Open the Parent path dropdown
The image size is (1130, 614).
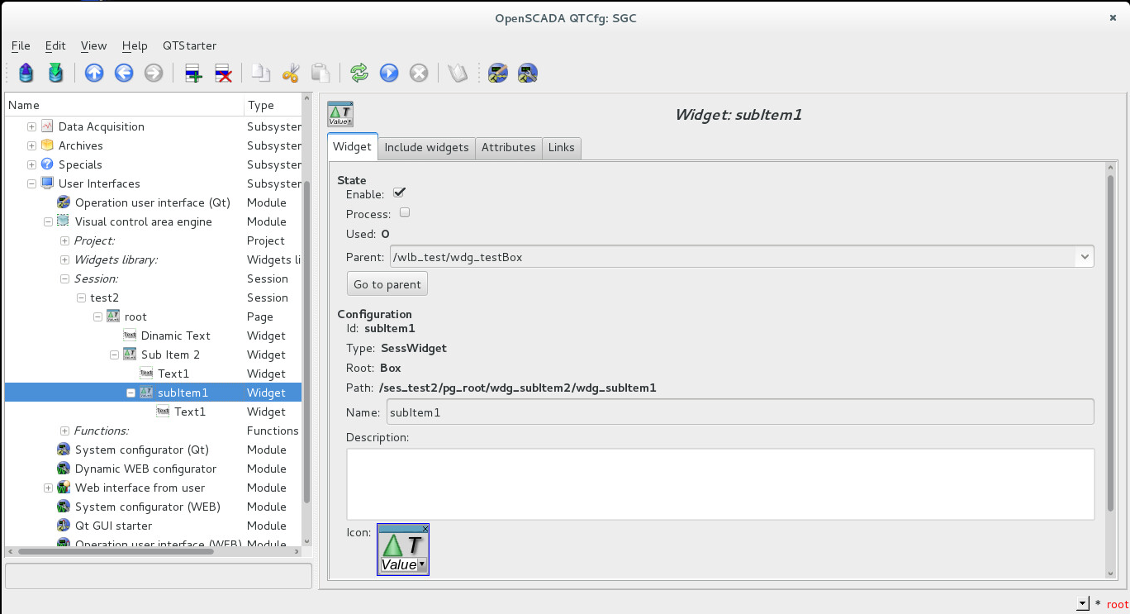[x=1084, y=257]
